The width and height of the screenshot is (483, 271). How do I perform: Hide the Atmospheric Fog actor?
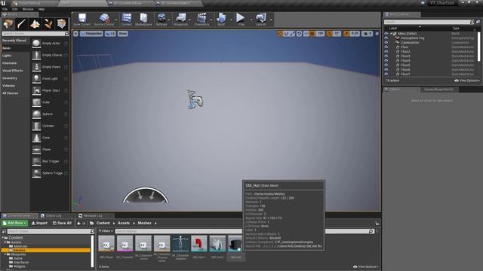(386, 38)
